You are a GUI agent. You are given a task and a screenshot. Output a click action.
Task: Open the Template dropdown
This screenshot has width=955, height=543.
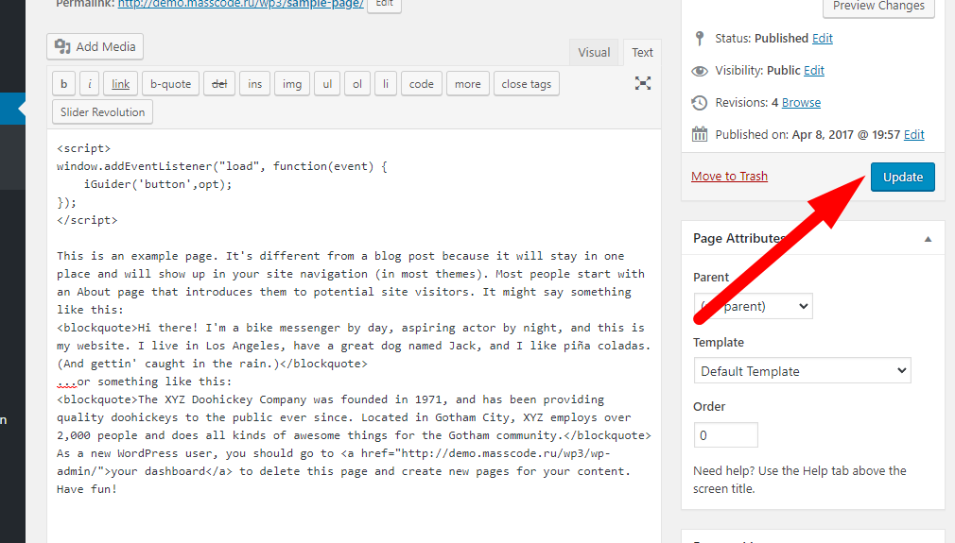(x=802, y=371)
